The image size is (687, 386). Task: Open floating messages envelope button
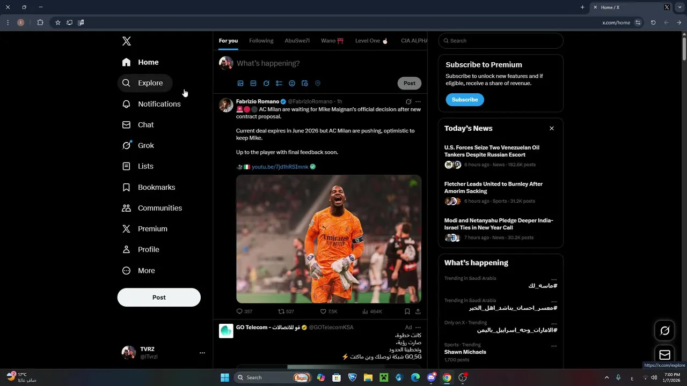(x=664, y=355)
